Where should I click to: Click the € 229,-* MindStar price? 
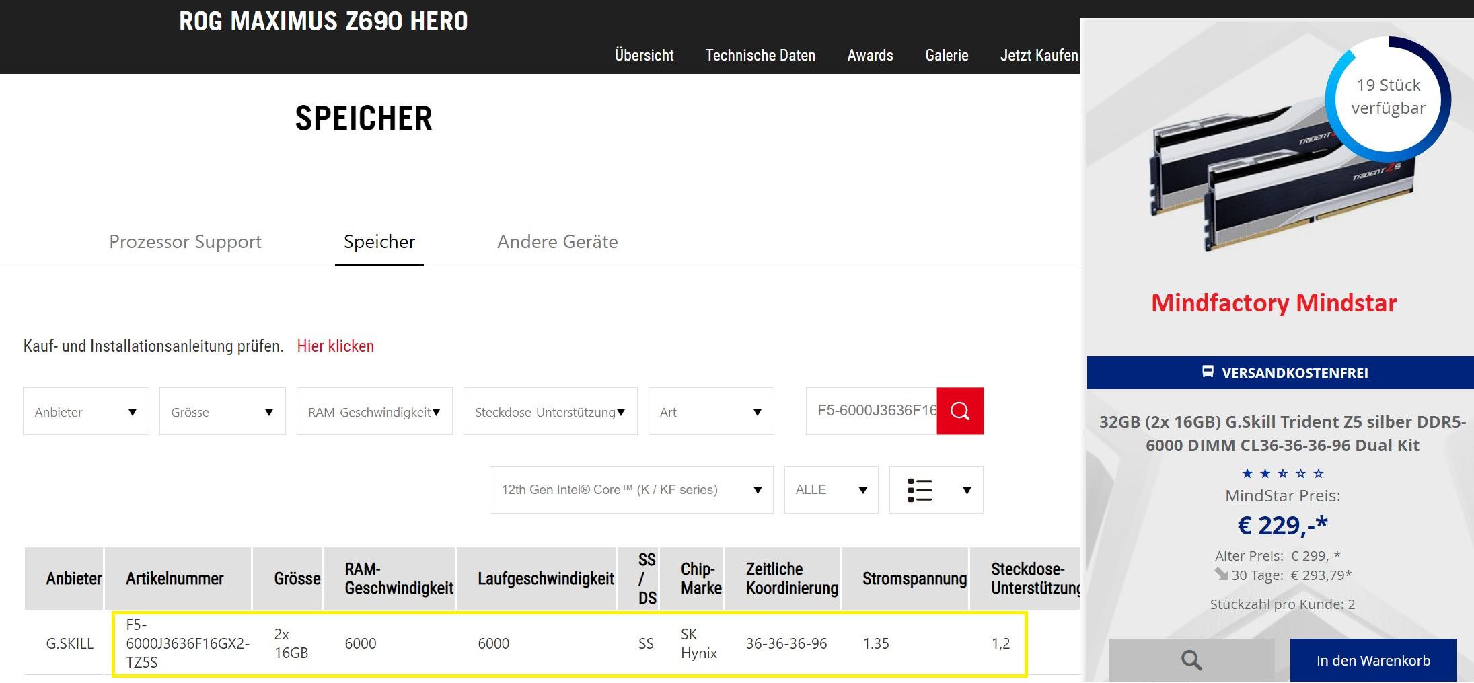(1283, 525)
